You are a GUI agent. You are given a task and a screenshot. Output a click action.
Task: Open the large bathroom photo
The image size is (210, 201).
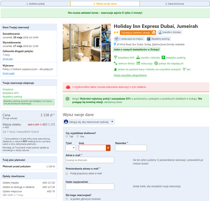click(x=81, y=42)
